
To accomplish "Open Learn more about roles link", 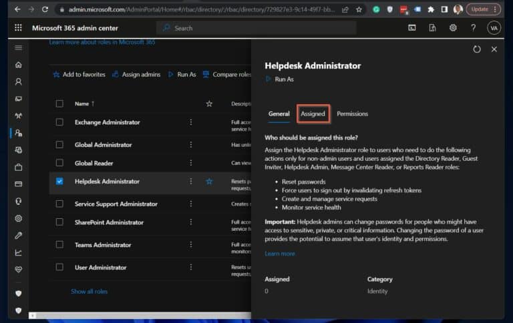I will pos(102,42).
